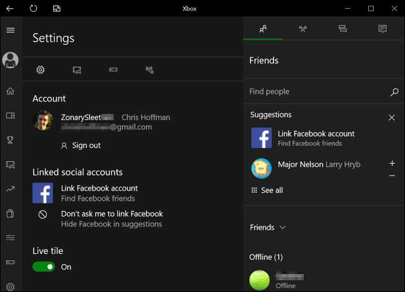
Task: Open My games sidebar icon
Action: [11, 115]
